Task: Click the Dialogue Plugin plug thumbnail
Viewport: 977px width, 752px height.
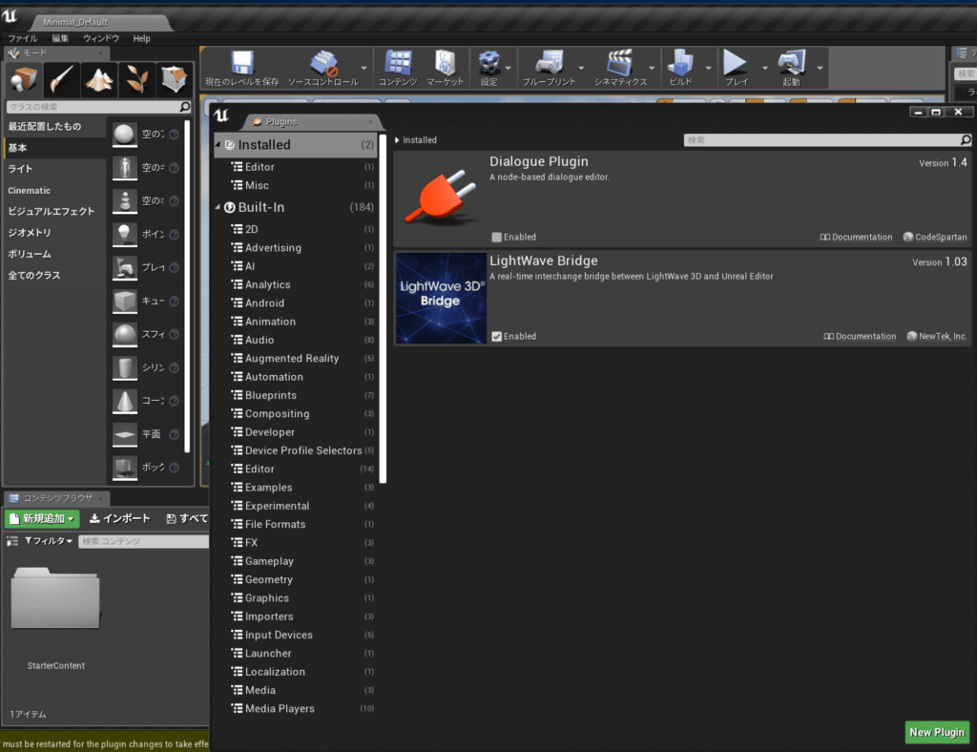Action: [441, 198]
